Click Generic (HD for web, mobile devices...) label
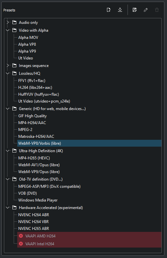 point(52,109)
